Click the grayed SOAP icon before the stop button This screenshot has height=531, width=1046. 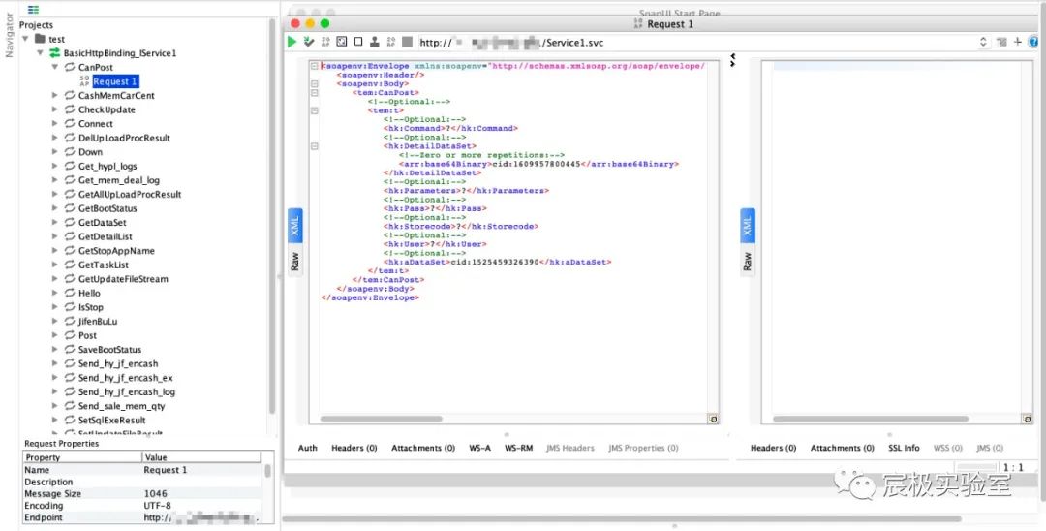(x=391, y=42)
